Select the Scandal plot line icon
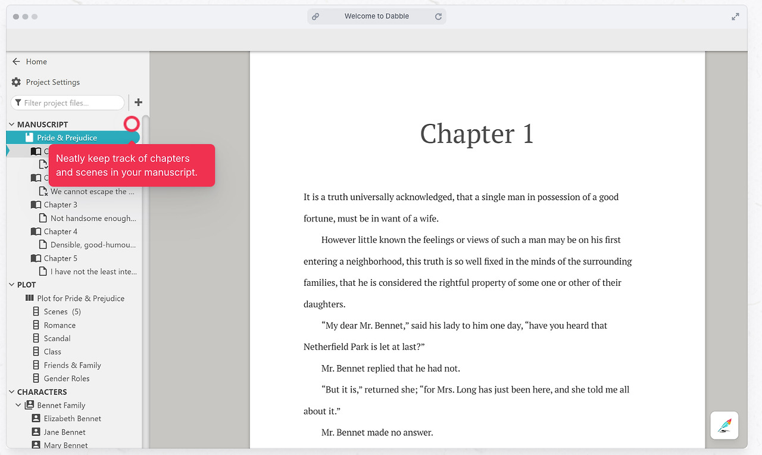This screenshot has width=762, height=455. tap(36, 338)
